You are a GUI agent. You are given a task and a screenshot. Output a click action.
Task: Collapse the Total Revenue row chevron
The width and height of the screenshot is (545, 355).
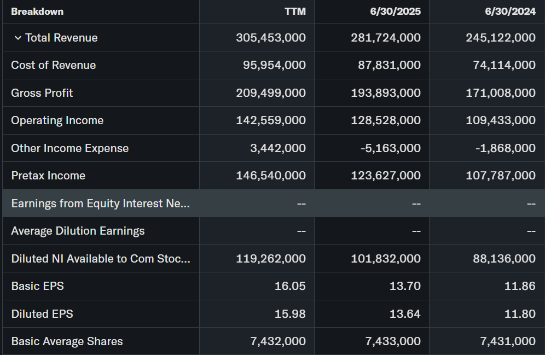point(18,38)
